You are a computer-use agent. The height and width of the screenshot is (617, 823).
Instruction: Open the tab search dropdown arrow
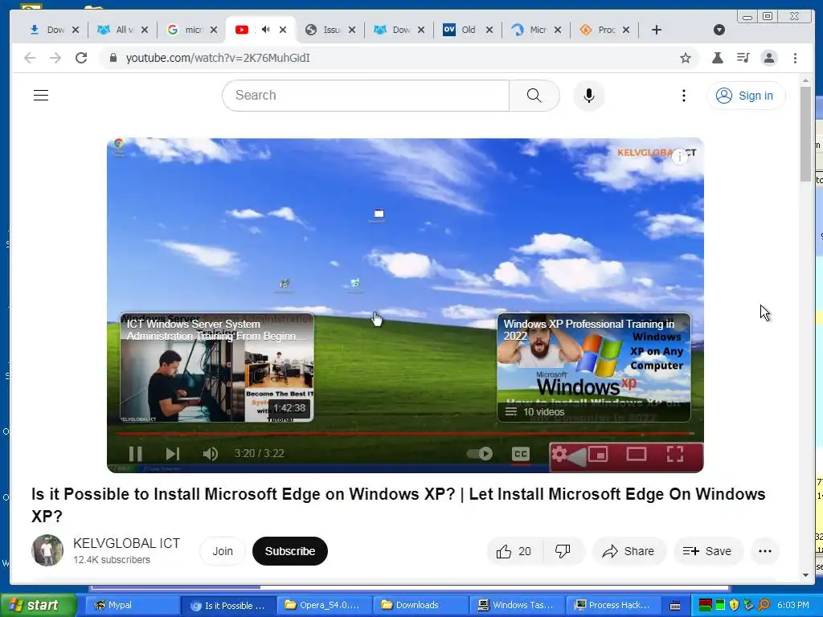[719, 30]
